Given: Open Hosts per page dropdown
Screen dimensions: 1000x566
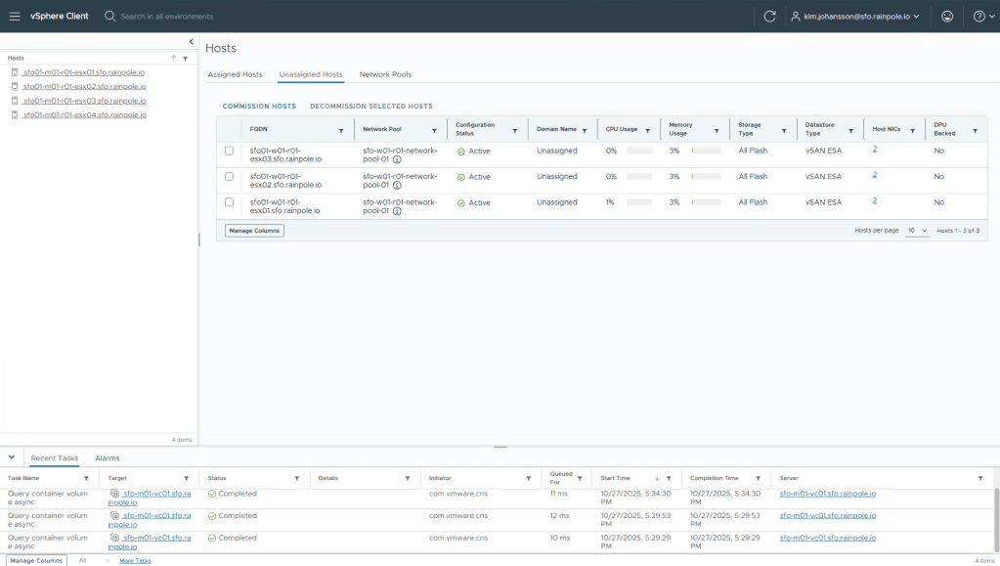Looking at the screenshot, I should [917, 231].
